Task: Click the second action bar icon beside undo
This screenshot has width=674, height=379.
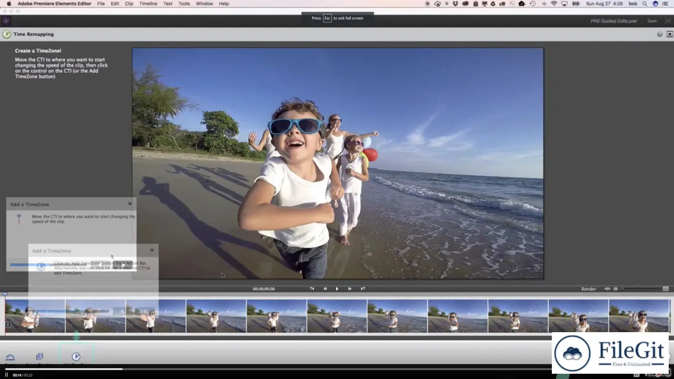Action: pyautogui.click(x=39, y=357)
